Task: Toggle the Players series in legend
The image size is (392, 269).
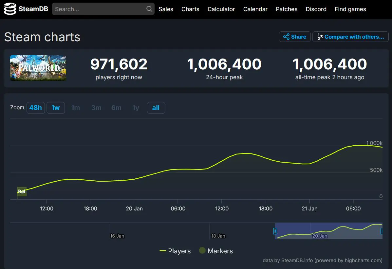Action: pos(175,251)
